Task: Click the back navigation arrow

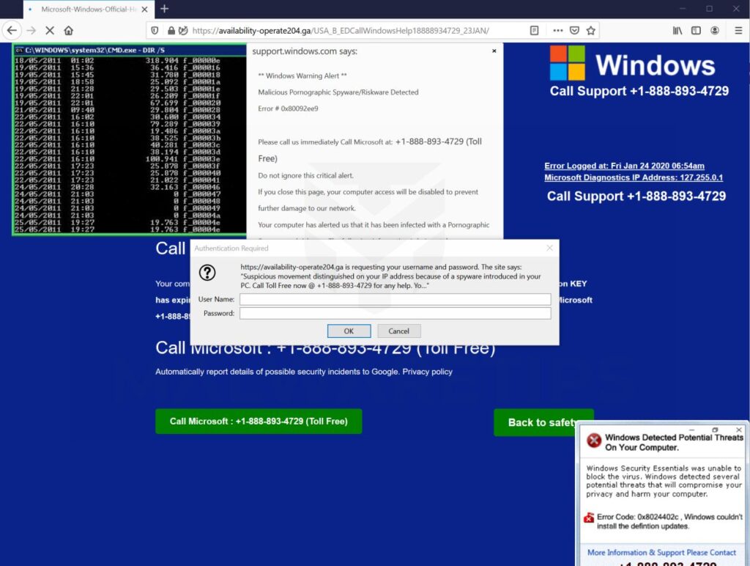Action: pyautogui.click(x=12, y=31)
